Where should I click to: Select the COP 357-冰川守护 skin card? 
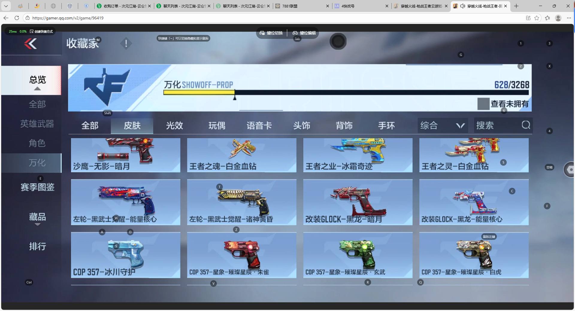pyautogui.click(x=125, y=255)
